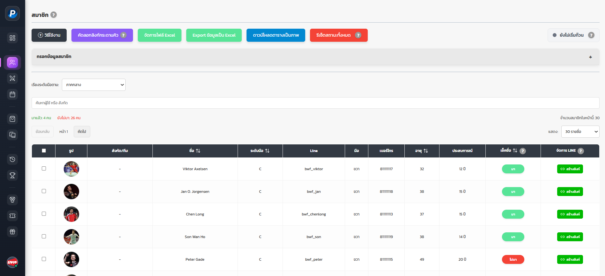Open the trophy icon in sidebar
The image size is (605, 276).
coord(12,175)
